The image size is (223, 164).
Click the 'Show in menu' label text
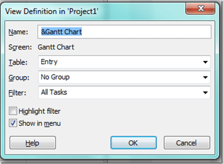pos(39,123)
